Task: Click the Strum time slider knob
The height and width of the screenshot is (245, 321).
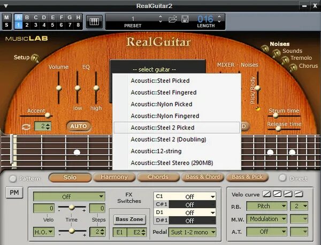Action: 276,116
